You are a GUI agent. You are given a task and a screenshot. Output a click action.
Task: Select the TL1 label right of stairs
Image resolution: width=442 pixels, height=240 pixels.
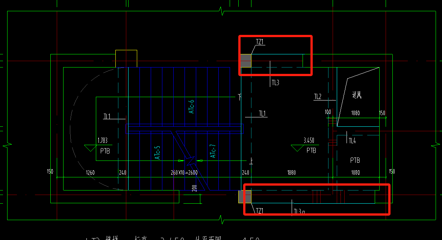[x=262, y=113]
